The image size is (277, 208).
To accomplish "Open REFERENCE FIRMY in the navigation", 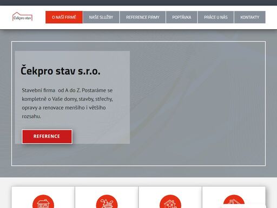I will pos(143,17).
